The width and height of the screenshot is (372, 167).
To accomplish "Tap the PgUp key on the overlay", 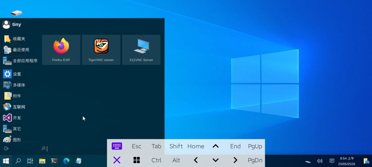I will pyautogui.click(x=255, y=146).
